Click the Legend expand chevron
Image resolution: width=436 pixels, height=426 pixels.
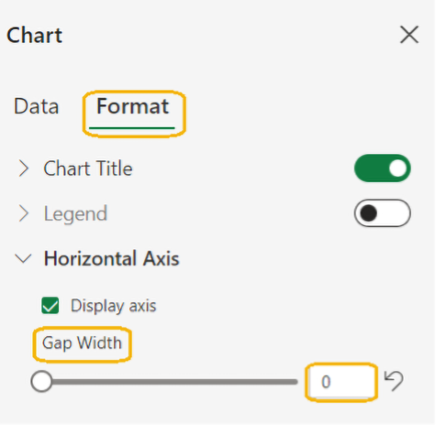point(24,214)
